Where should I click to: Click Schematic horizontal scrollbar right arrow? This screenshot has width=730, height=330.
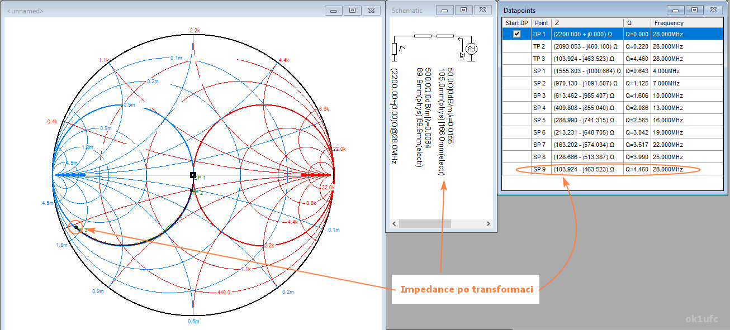coord(489,223)
